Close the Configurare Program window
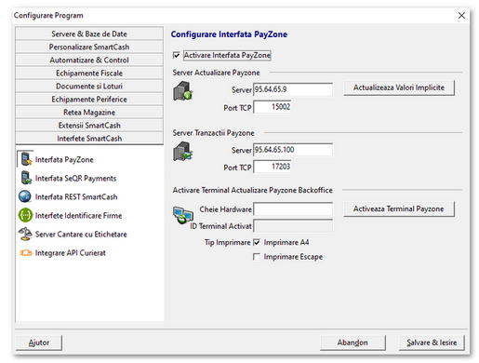Screen dimensions: 479x363 [461, 15]
